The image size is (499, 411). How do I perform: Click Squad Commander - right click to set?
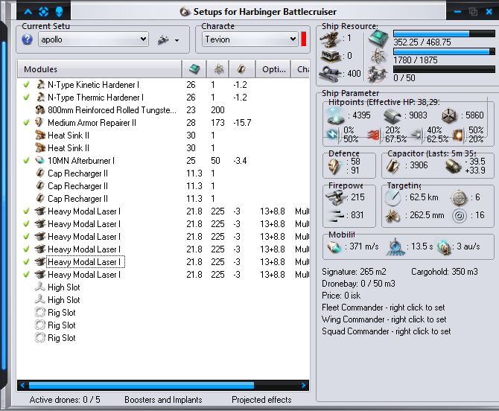tap(386, 331)
